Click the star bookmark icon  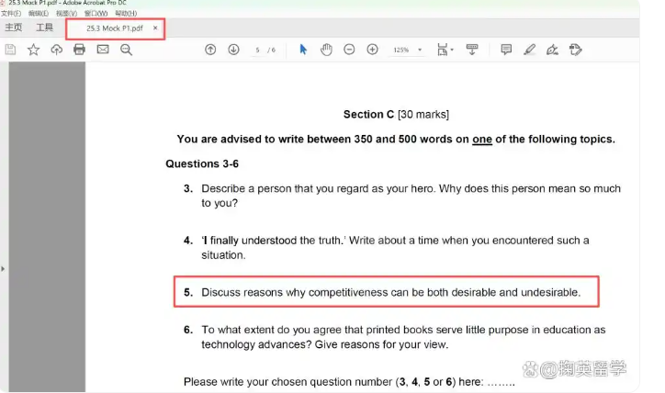coord(33,50)
